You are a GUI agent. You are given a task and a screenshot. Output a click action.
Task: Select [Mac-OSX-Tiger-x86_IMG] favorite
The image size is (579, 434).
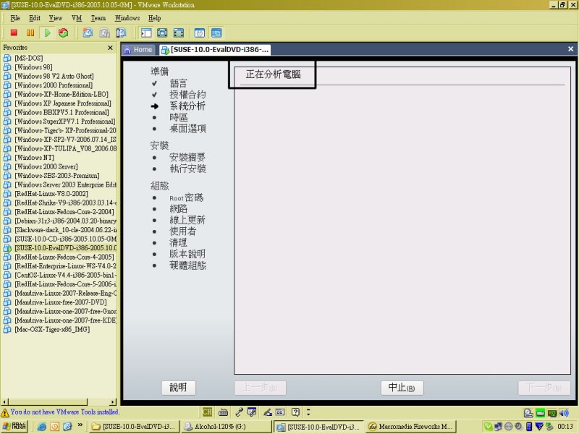coord(52,329)
